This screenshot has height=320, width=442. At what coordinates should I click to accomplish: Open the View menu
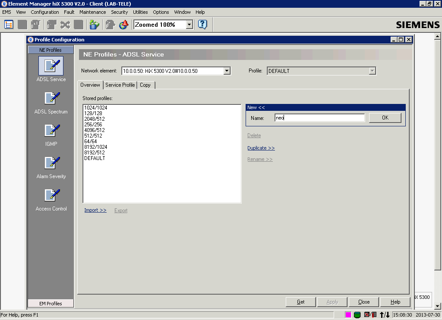pos(21,12)
